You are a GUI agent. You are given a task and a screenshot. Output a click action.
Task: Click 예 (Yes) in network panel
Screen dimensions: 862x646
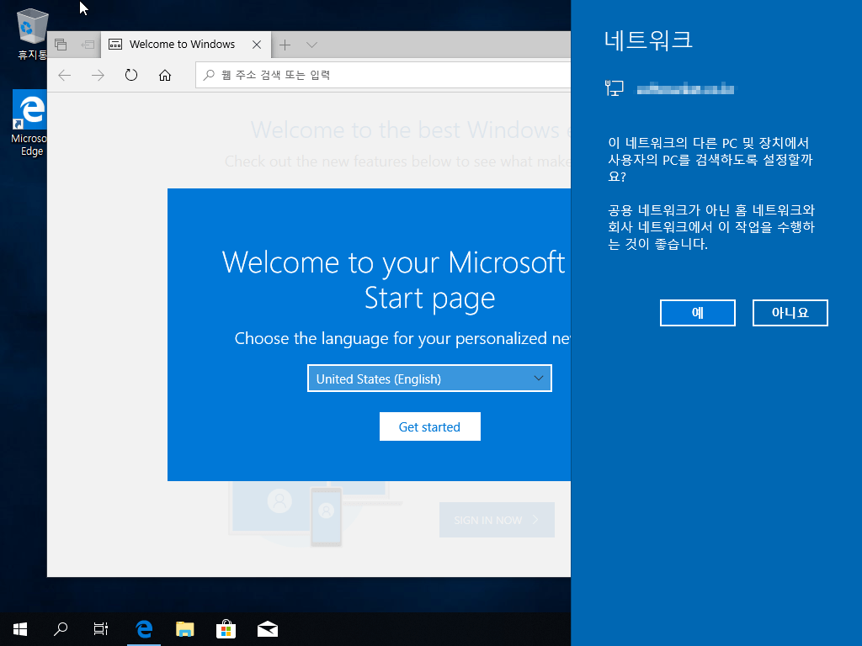point(698,313)
